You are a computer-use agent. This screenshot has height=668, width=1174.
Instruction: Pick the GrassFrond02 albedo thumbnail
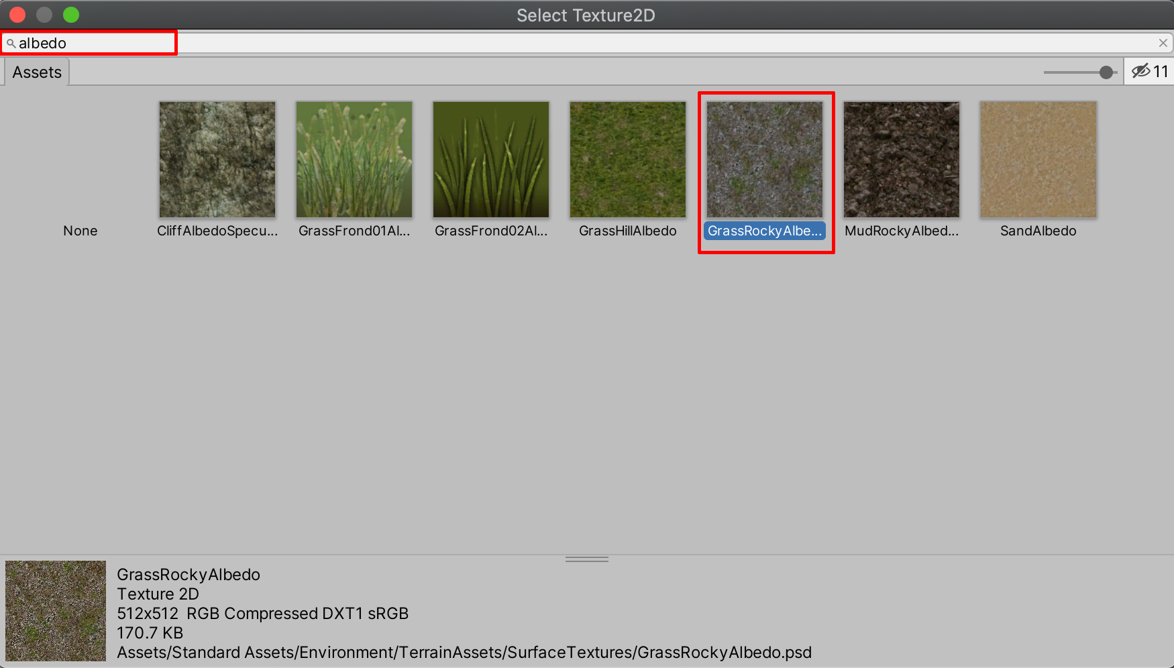pos(491,160)
